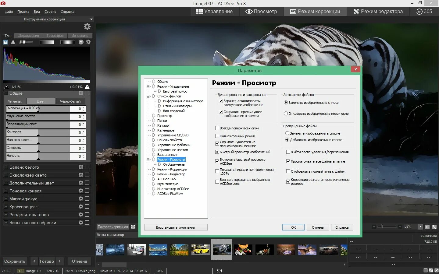Enable Показать пиксели при увеличении 100%
The image size is (439, 274).
click(217, 171)
